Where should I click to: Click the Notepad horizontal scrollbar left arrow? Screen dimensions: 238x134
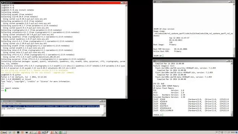pos(2,115)
